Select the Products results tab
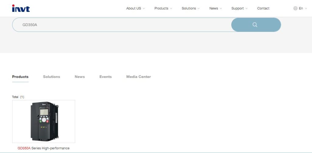 [x=20, y=77]
